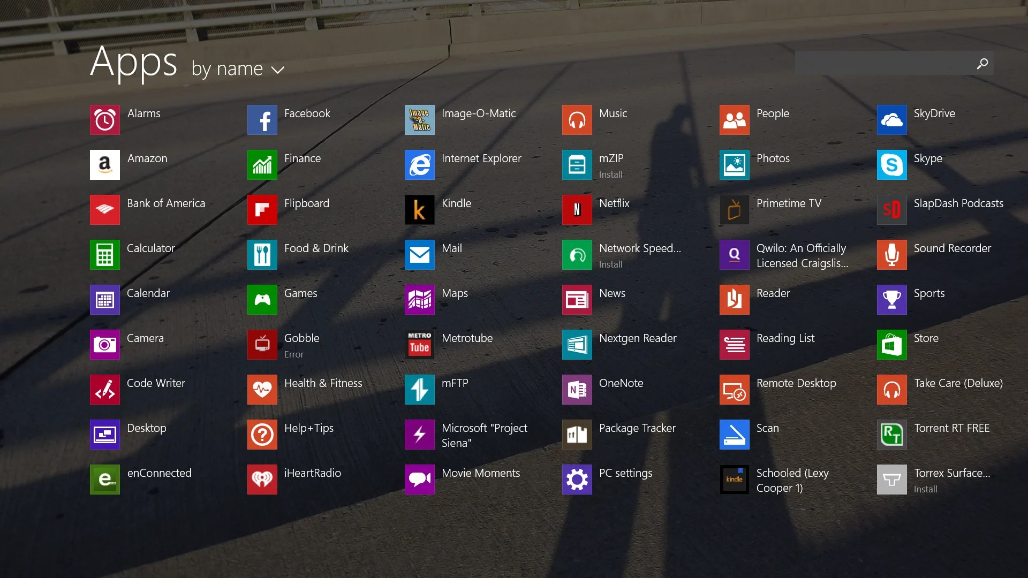Open the iHeartRadio app icon

click(x=262, y=480)
